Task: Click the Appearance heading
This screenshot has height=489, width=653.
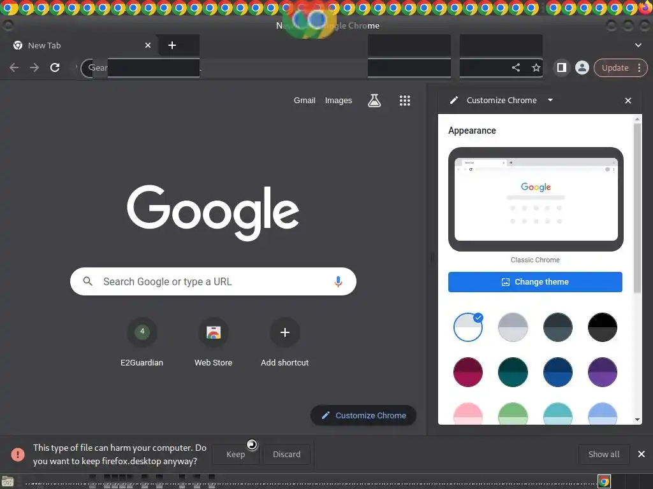Action: point(472,131)
